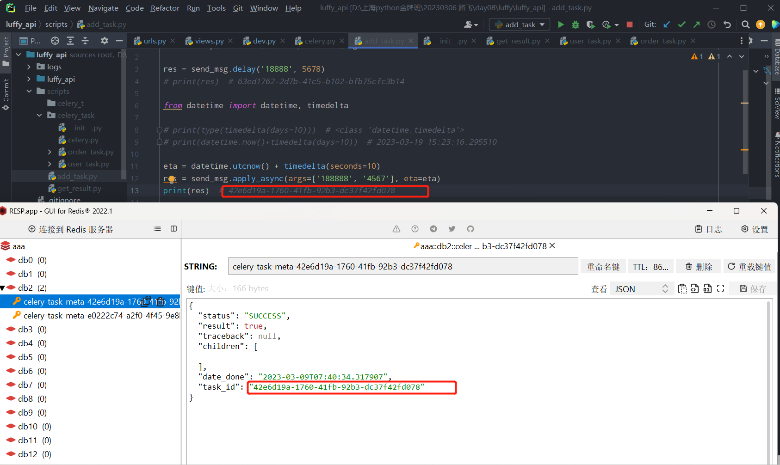Select opened file target icon in Project panel
This screenshot has height=465, width=780.
click(55, 41)
